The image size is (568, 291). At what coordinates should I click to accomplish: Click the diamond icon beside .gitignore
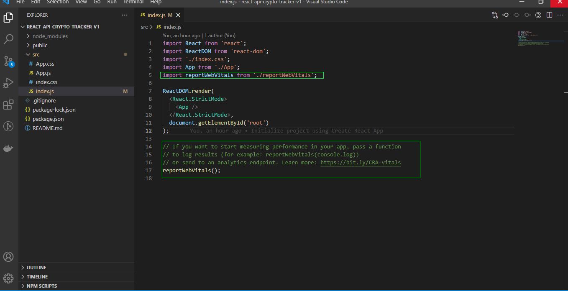pyautogui.click(x=28, y=100)
